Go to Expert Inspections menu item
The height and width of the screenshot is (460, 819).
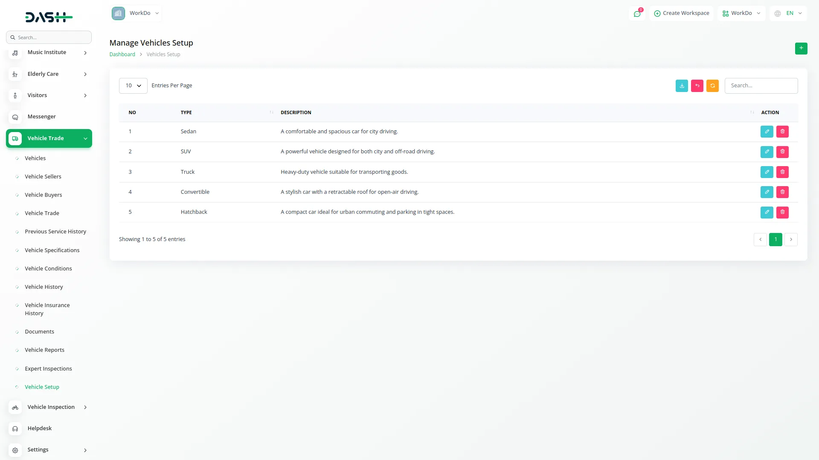[48, 368]
